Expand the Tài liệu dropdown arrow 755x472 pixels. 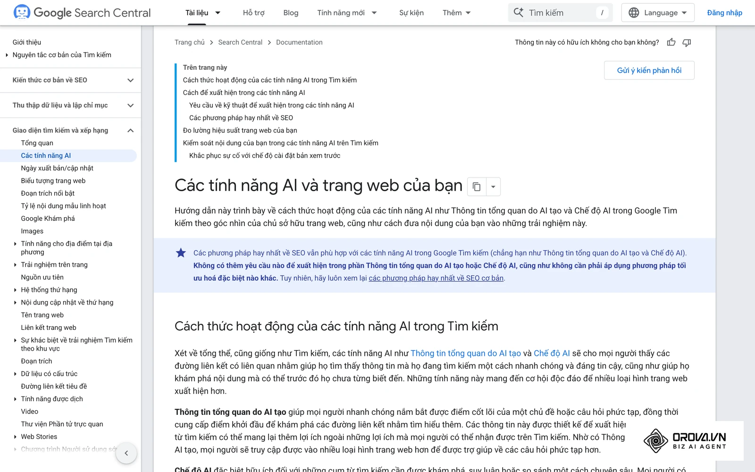tap(218, 13)
